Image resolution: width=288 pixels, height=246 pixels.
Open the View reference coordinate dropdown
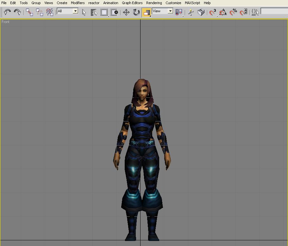163,11
